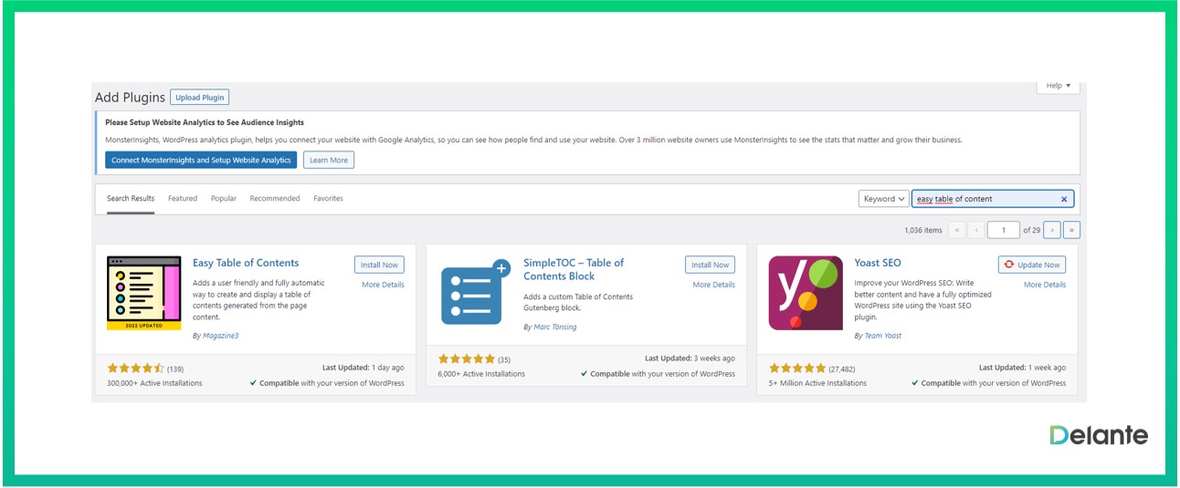Open the Keyword search type dropdown
Viewport: 1180px width, 488px height.
click(883, 199)
